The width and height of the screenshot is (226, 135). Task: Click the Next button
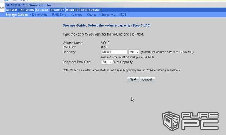click(x=133, y=79)
